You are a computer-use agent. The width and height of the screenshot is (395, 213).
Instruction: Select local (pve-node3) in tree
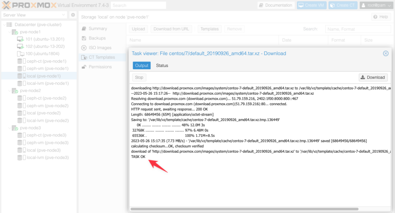44,150
